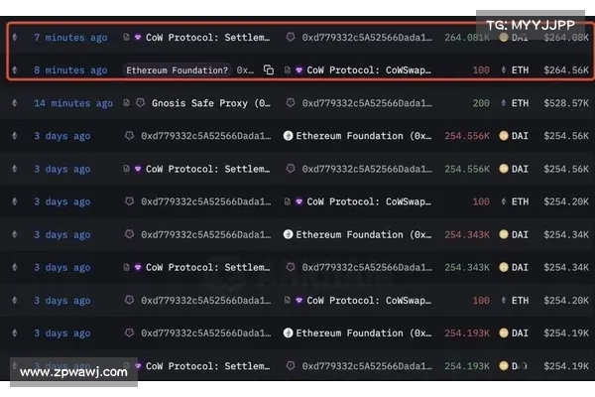Screen dimensions: 595x397
Task: Open the '7 minutes ago' transaction
Action: 70,38
